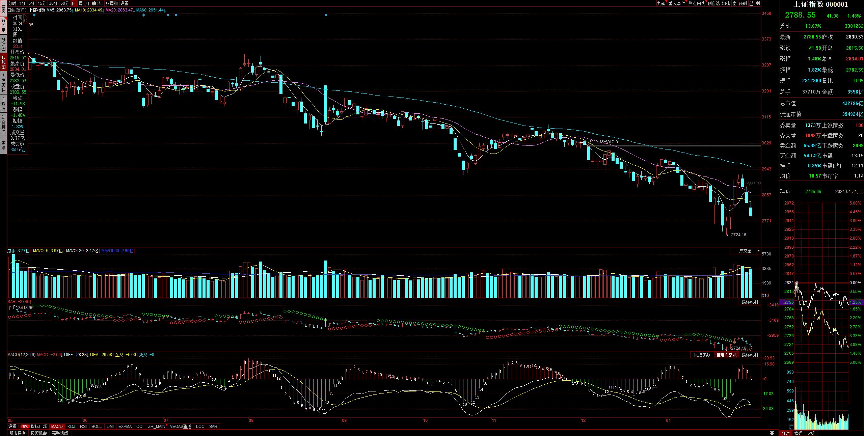Close the data info floating panel
The height and width of the screenshot is (436, 864).
(26, 16)
